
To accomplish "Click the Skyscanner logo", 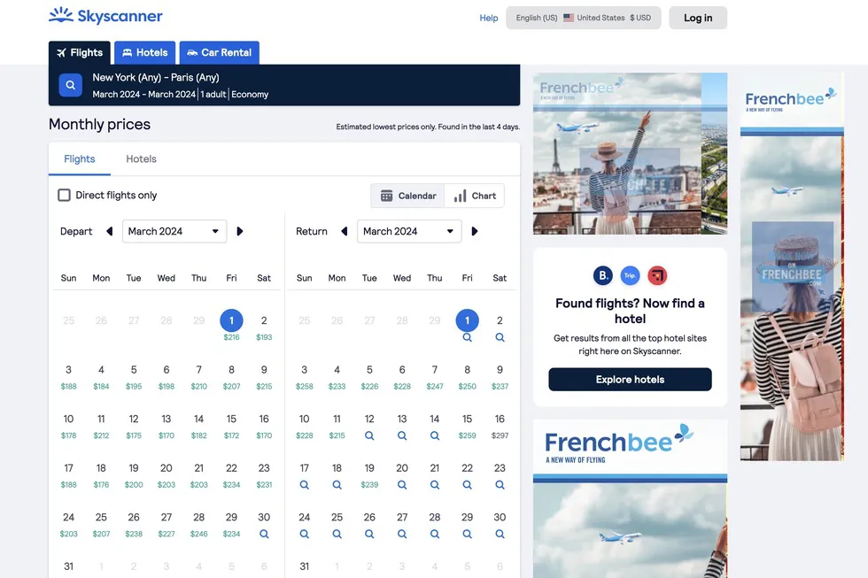I will click(x=105, y=15).
